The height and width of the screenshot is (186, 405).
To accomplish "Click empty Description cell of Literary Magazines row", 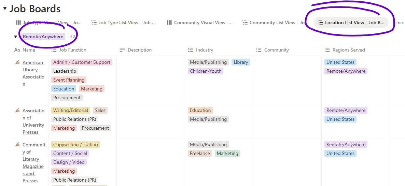I will tap(151, 162).
